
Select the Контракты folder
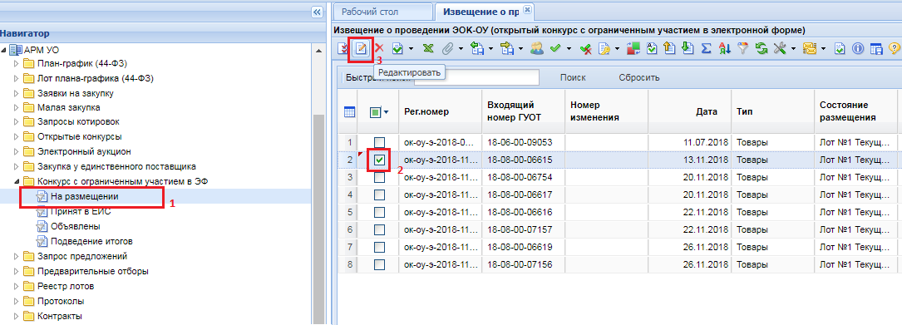click(x=59, y=316)
